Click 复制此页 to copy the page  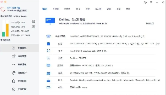[x=150, y=24]
